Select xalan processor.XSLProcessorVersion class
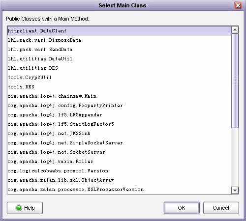The image size is (246, 221). point(119,190)
